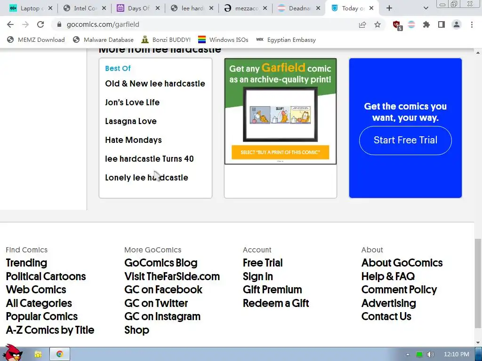The height and width of the screenshot is (361, 482).
Task: Close the Intel Cor tab
Action: [104, 8]
